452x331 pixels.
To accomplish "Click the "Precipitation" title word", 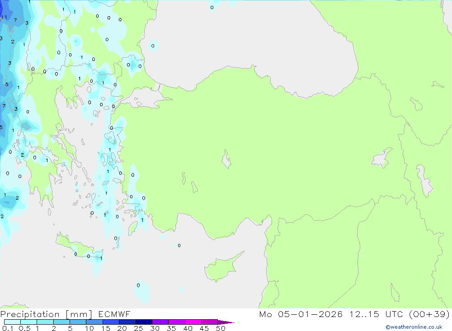I will pos(30,314).
